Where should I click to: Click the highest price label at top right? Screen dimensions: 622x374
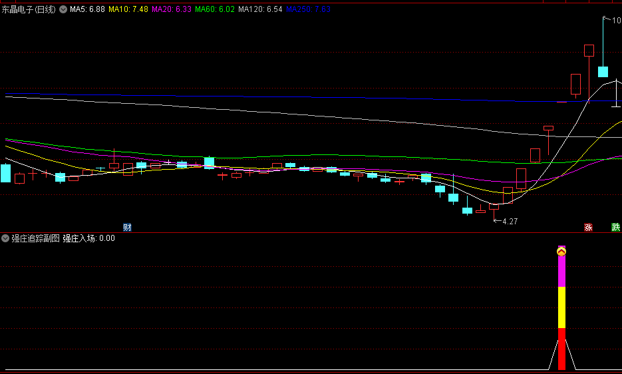[x=617, y=20]
